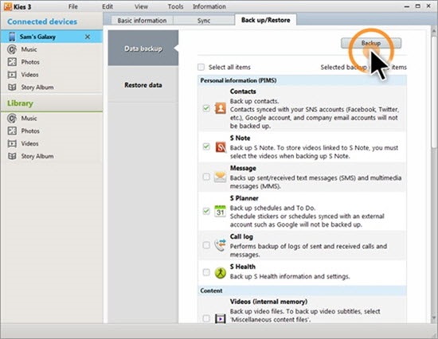
Task: Click the S Planner calendar icon
Action: click(x=220, y=211)
